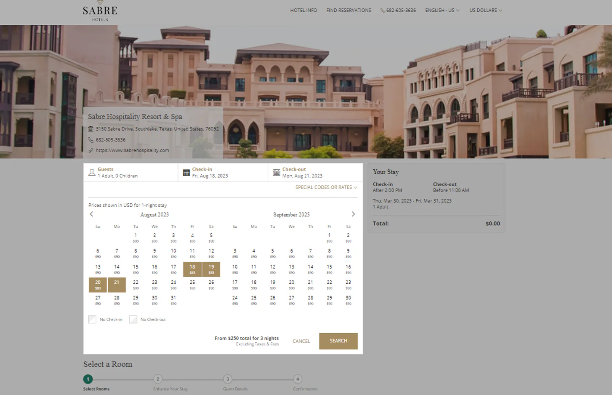This screenshot has width=612, height=395.
Task: Select August 26 in calendar
Action: point(211,285)
